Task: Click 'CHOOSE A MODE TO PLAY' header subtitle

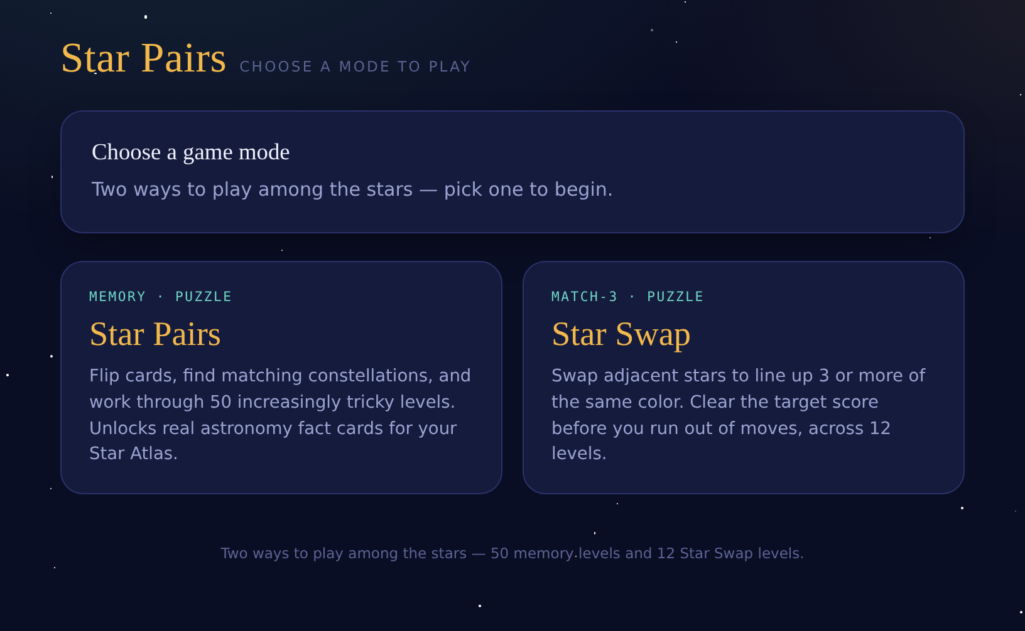Action: click(355, 66)
